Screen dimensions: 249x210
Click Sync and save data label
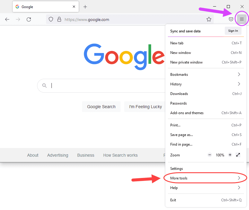185,31
